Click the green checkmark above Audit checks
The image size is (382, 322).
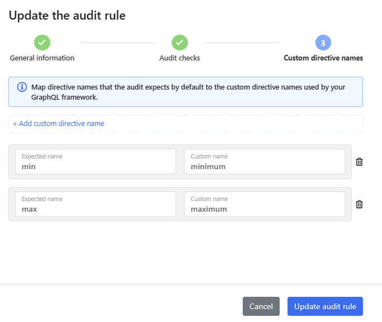(x=180, y=43)
